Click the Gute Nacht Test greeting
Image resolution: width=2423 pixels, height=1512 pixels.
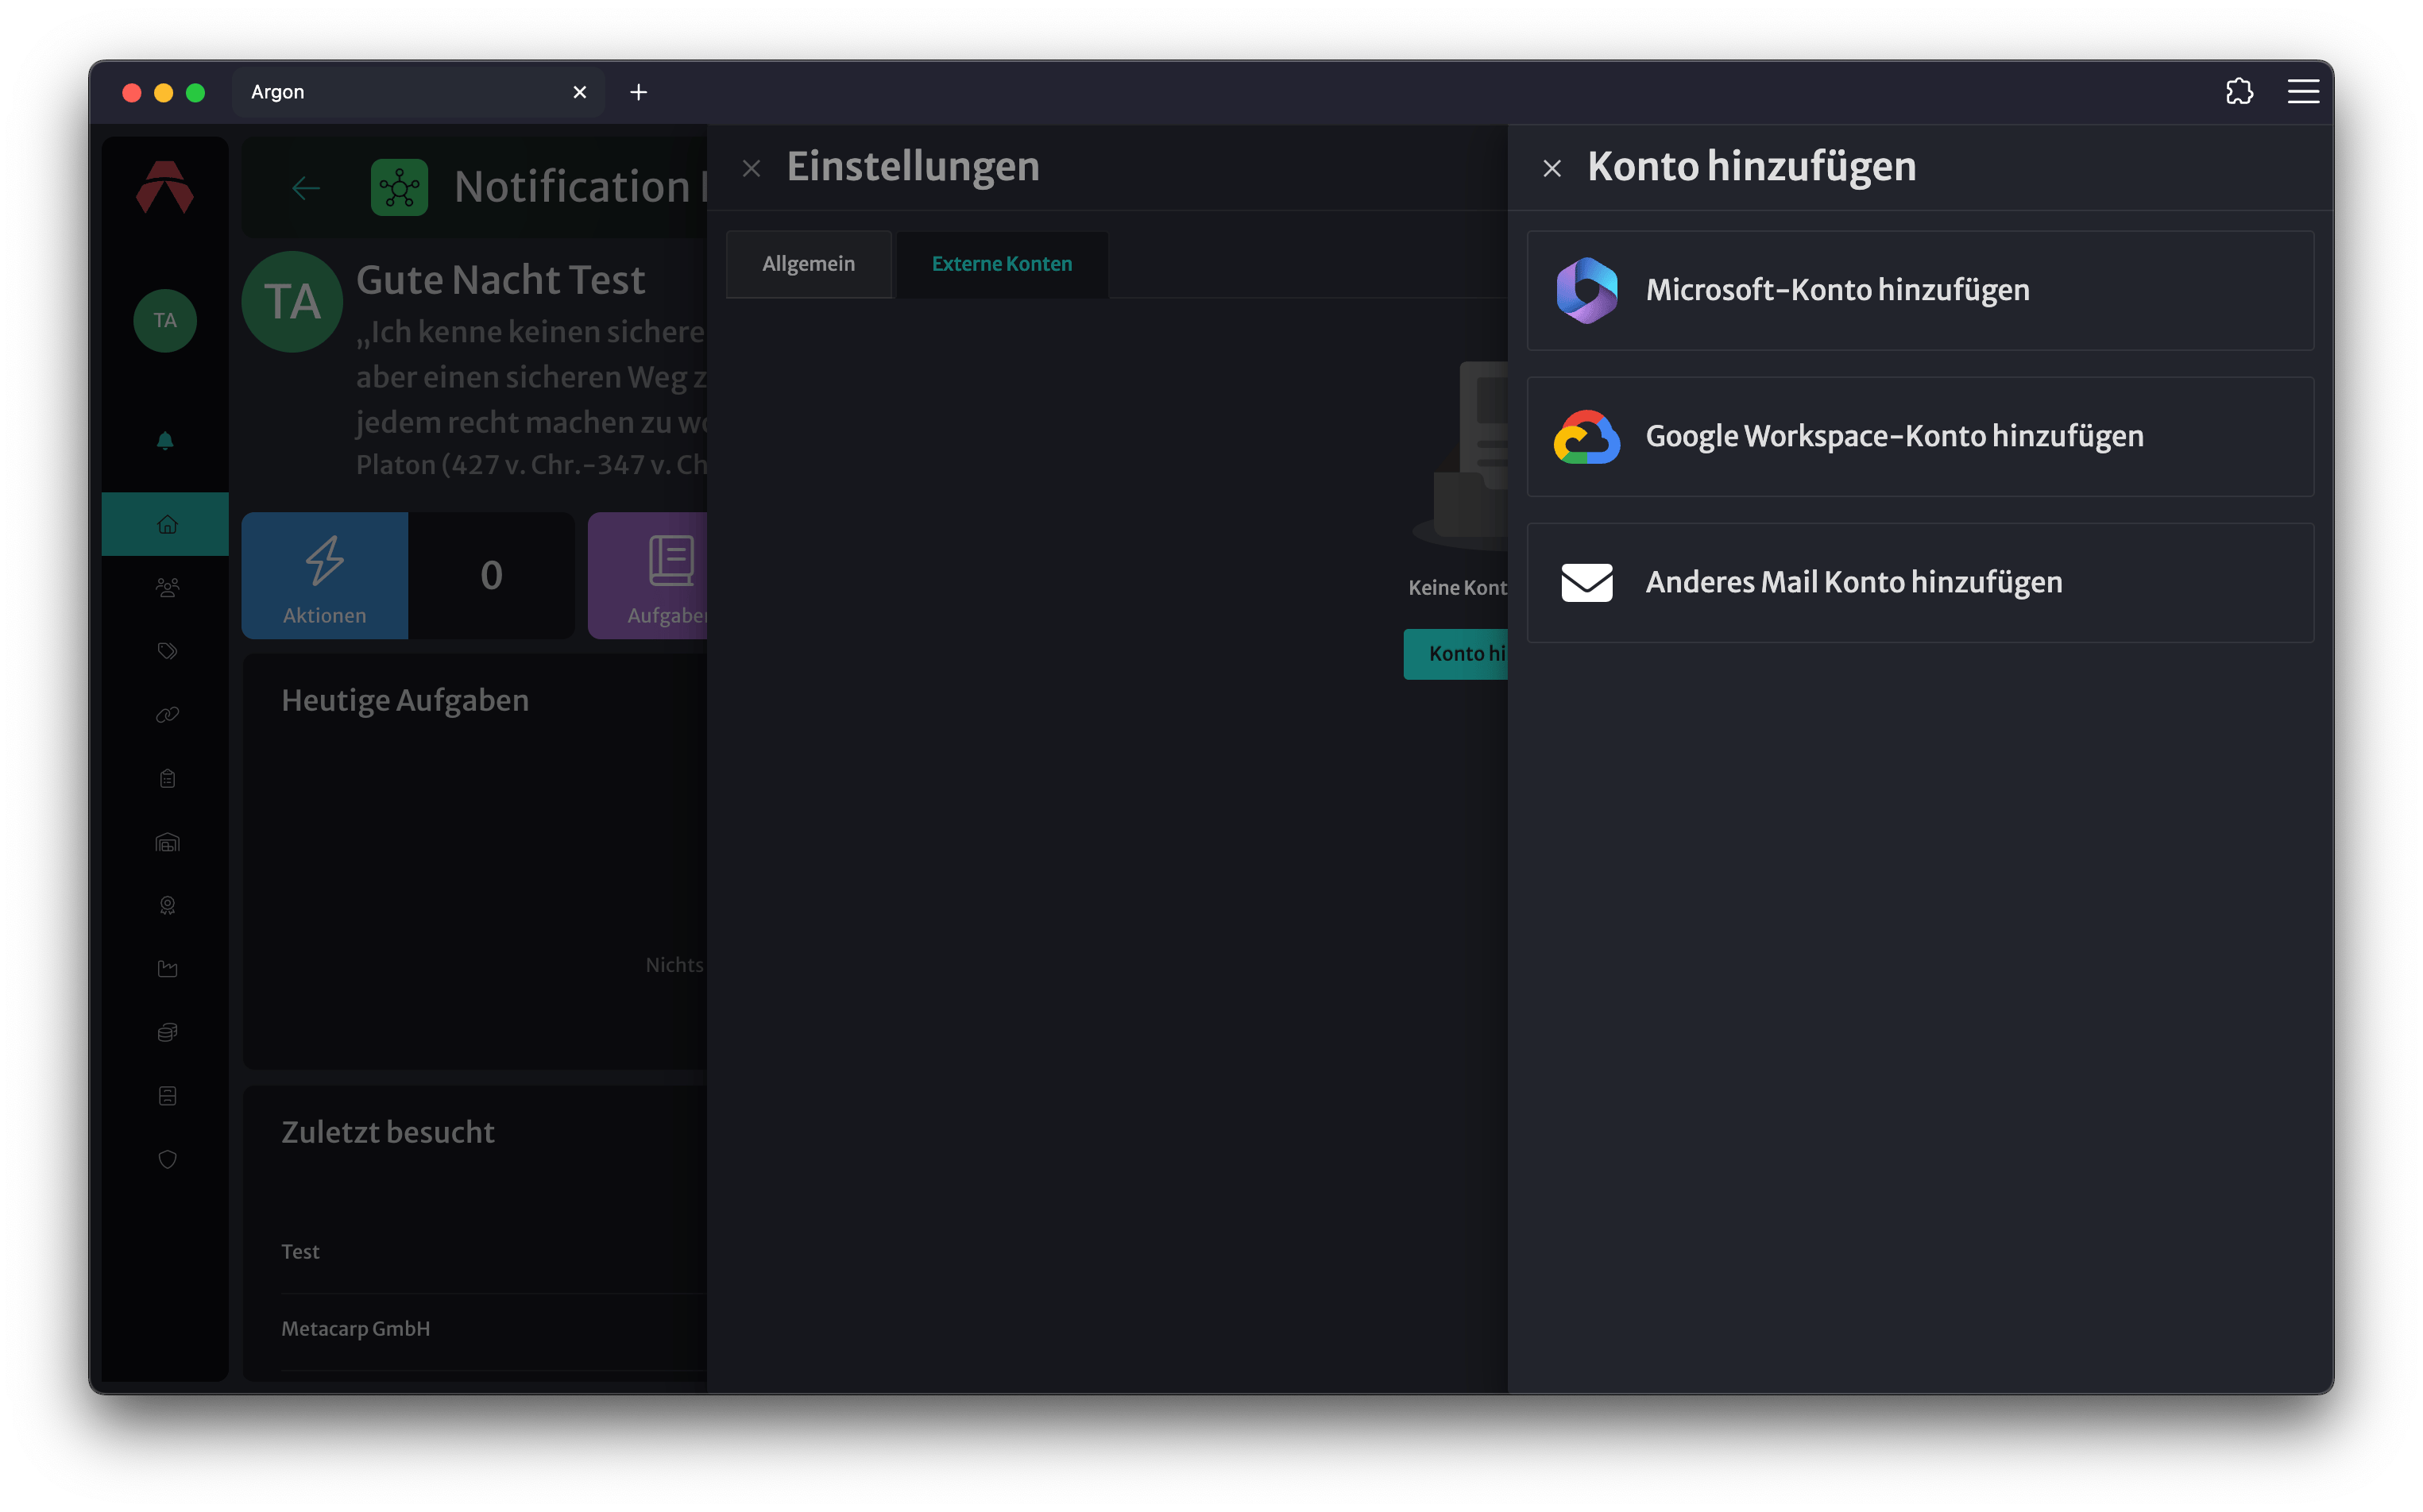coord(500,280)
